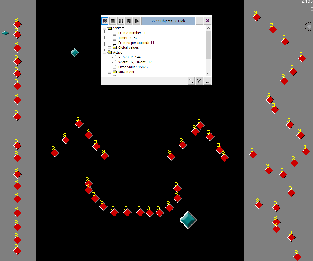
Task: Select the Fixed value 458758 entry
Action: (x=133, y=67)
